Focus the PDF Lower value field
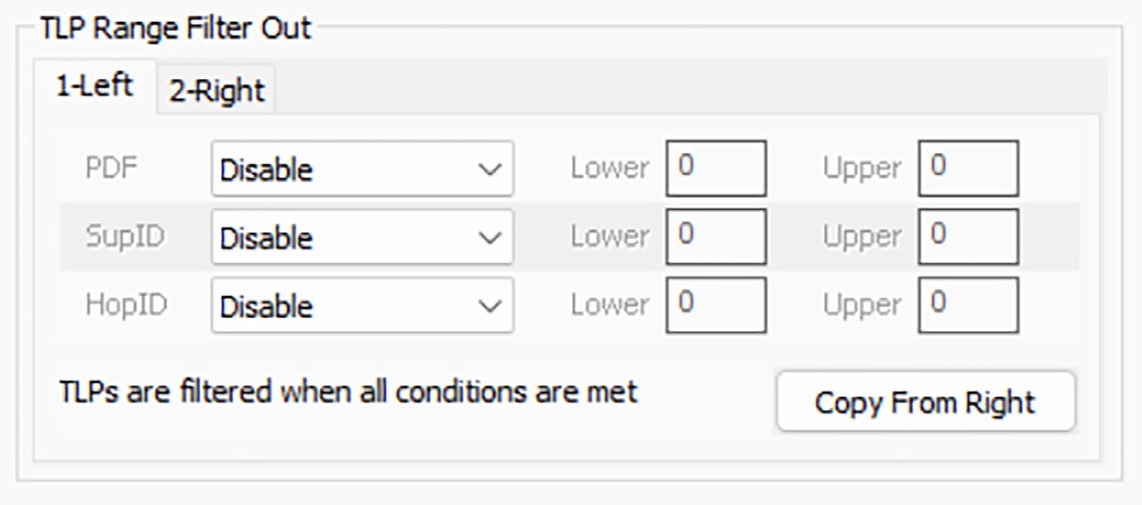Image resolution: width=1142 pixels, height=505 pixels. 716,169
